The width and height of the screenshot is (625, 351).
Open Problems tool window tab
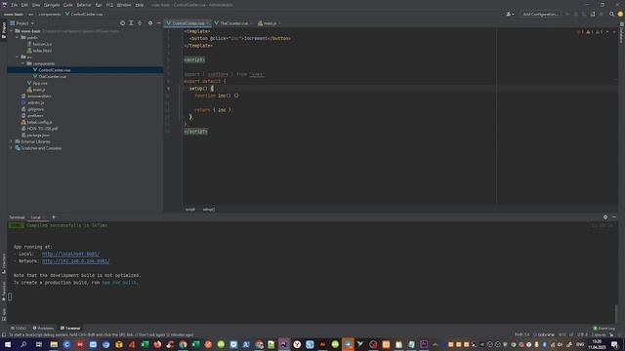coord(43,329)
